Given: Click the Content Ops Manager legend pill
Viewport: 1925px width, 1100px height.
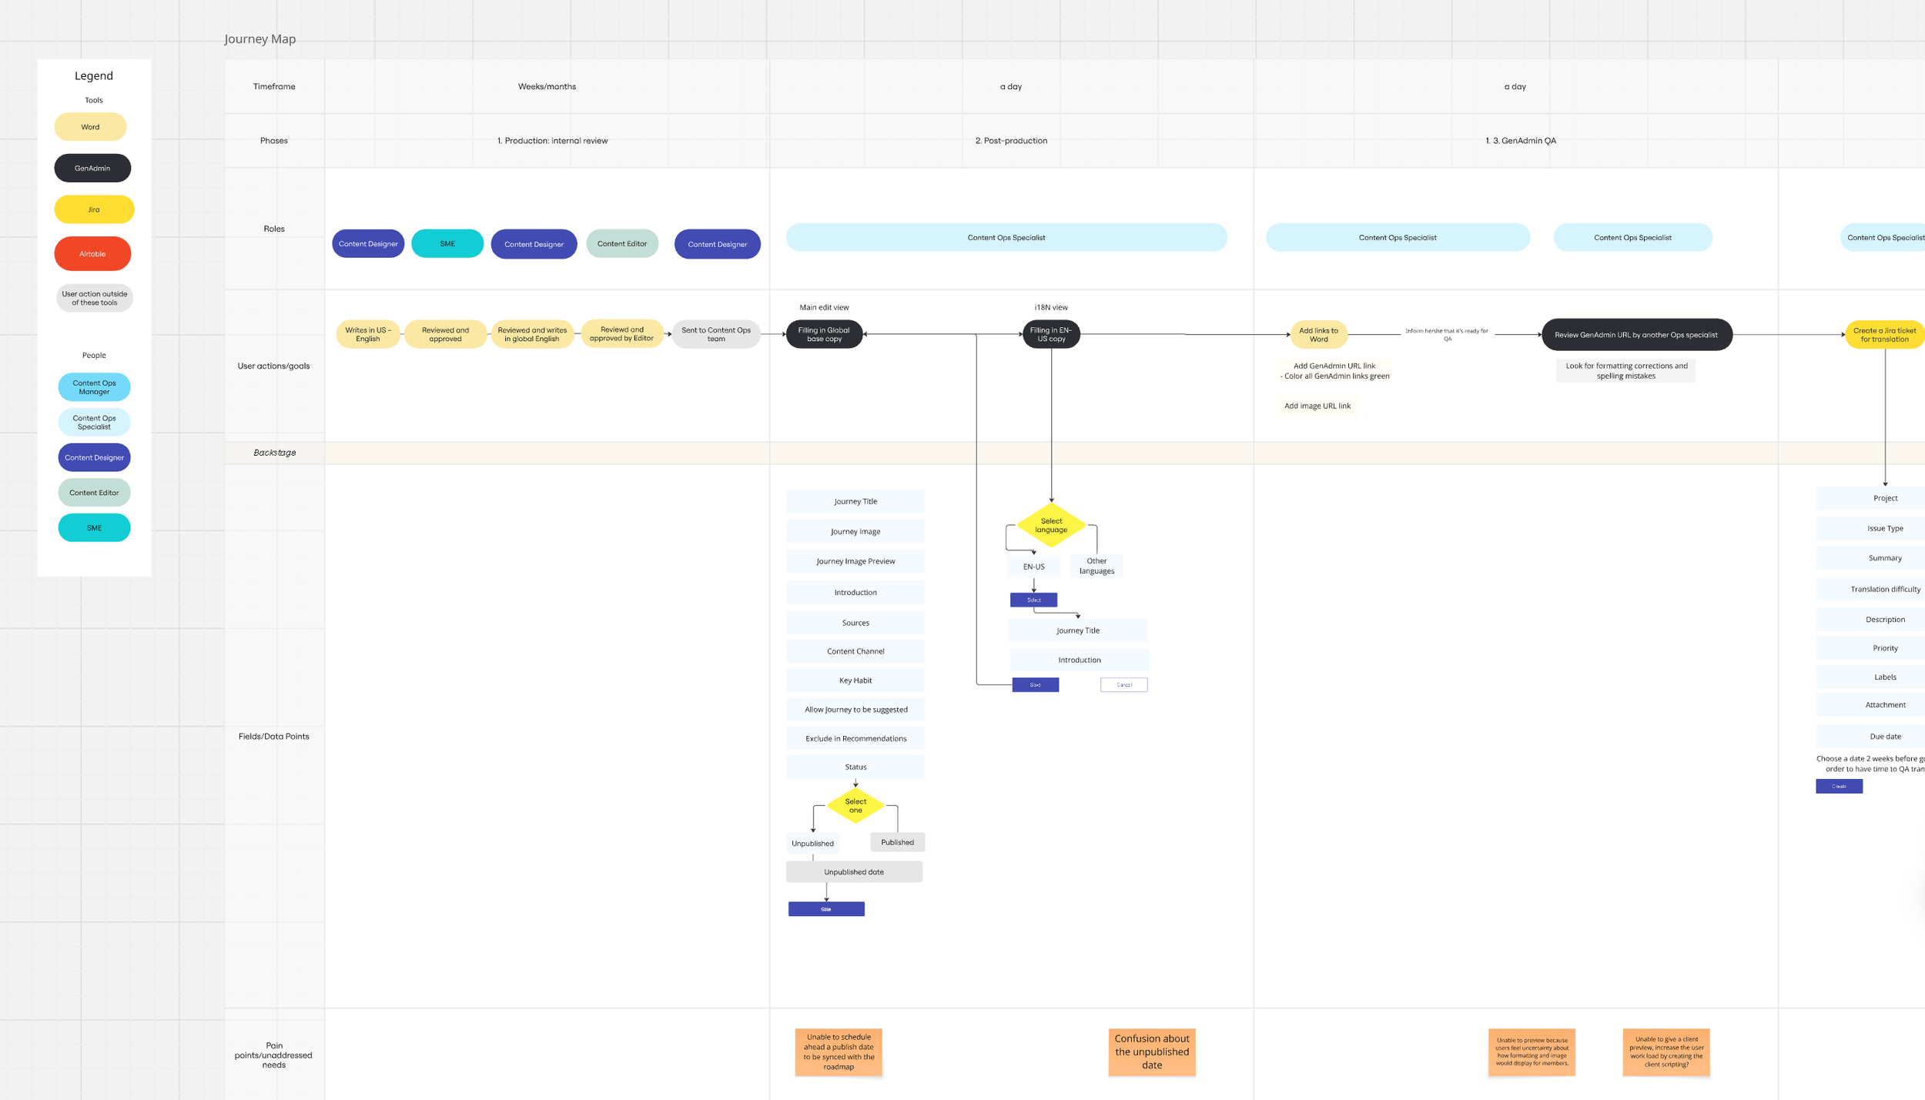Looking at the screenshot, I should [x=94, y=386].
